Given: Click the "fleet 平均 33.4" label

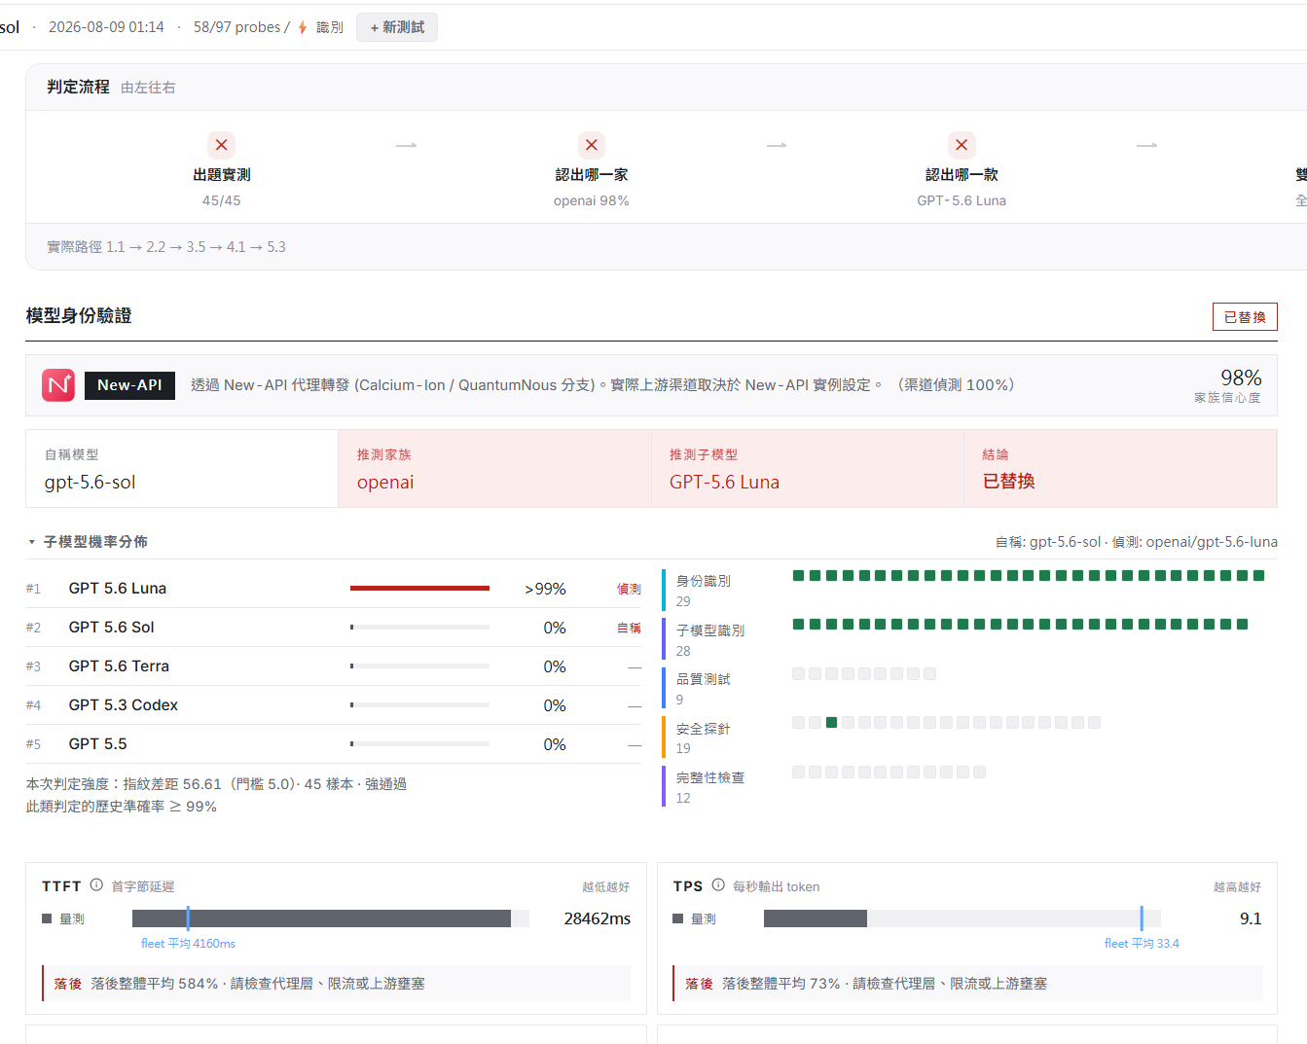Looking at the screenshot, I should (x=1142, y=944).
